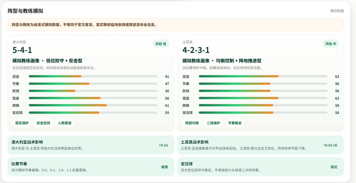Click the 禁区保护 tag chip
The height and width of the screenshot is (183, 356).
point(22,123)
